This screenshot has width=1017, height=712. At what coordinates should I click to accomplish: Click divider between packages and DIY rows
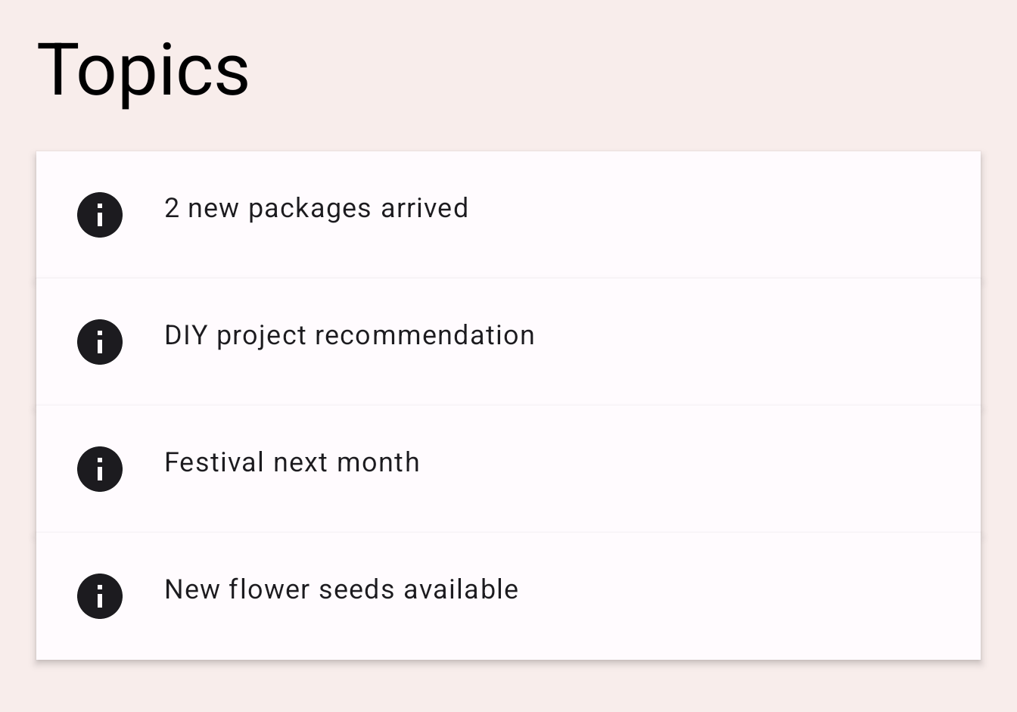(x=508, y=278)
